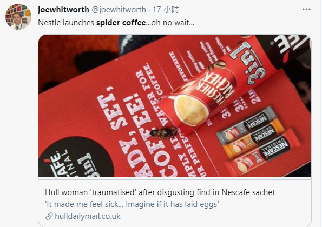322x227 pixels.
Task: Click the 17 小時 timestamp
Action: coord(166,10)
